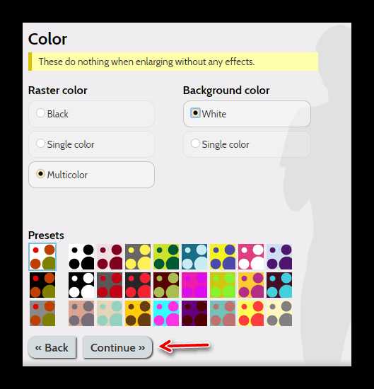Select white background multicolor dots preset

point(42,257)
